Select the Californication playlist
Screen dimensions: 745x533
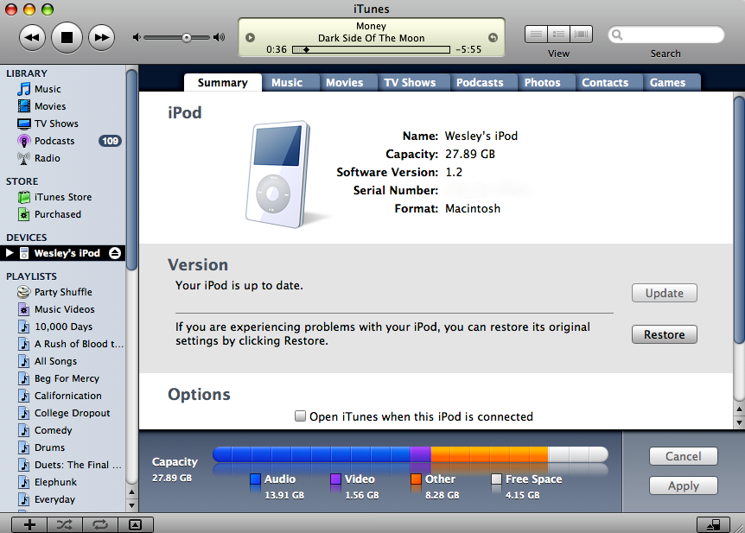click(63, 396)
